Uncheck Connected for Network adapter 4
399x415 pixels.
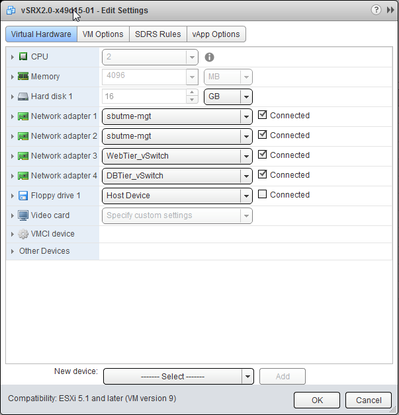tap(262, 174)
